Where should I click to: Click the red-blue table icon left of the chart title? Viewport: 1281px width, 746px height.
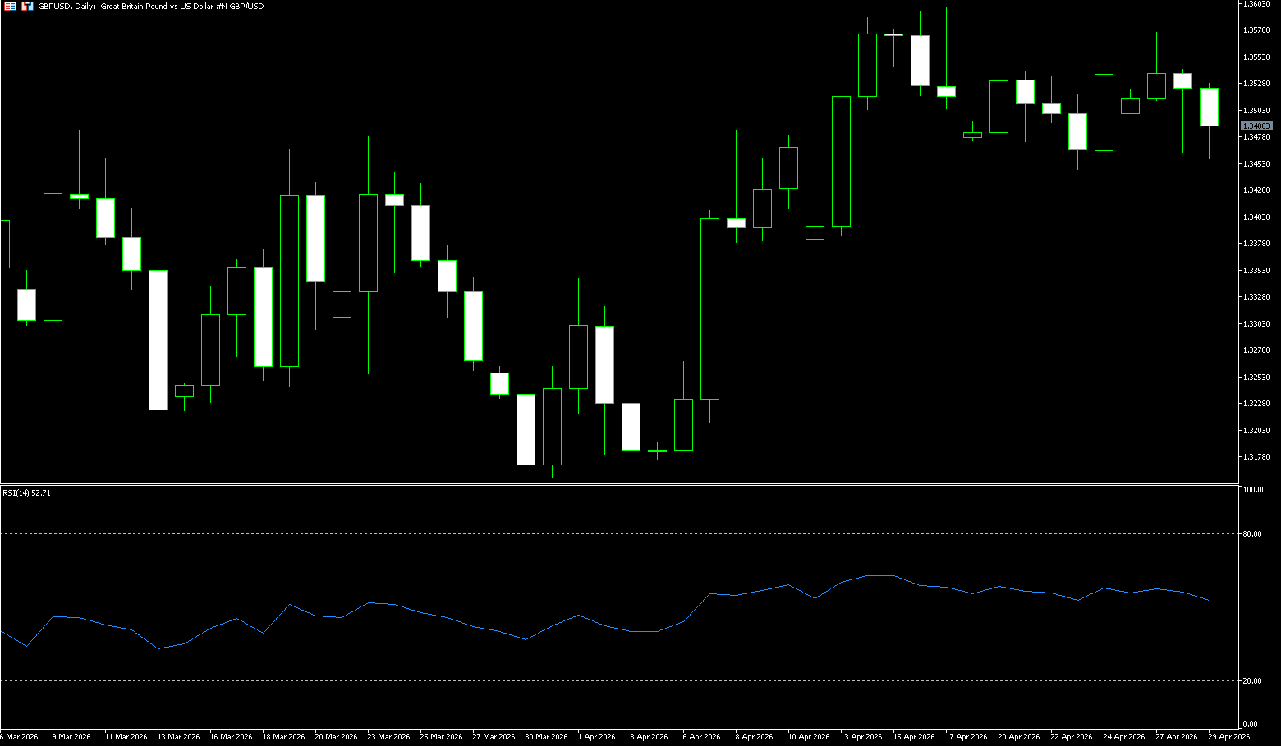tap(10, 6)
